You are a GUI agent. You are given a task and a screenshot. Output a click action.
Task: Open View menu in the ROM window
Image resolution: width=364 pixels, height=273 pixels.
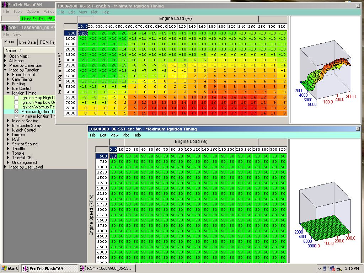point(17,34)
